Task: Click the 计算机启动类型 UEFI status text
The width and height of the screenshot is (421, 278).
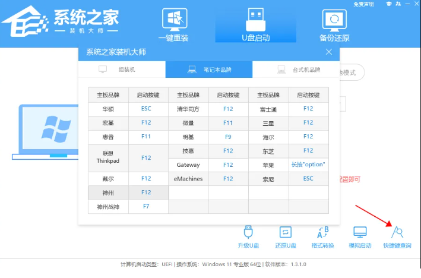Action: pos(147,264)
